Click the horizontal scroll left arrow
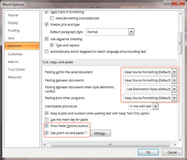Screen dimensions: 187x160 [x=44, y=145]
